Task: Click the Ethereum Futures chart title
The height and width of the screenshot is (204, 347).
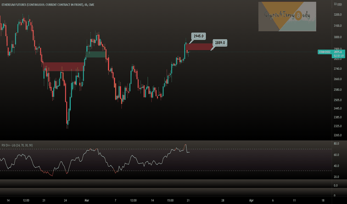Action: [48, 4]
